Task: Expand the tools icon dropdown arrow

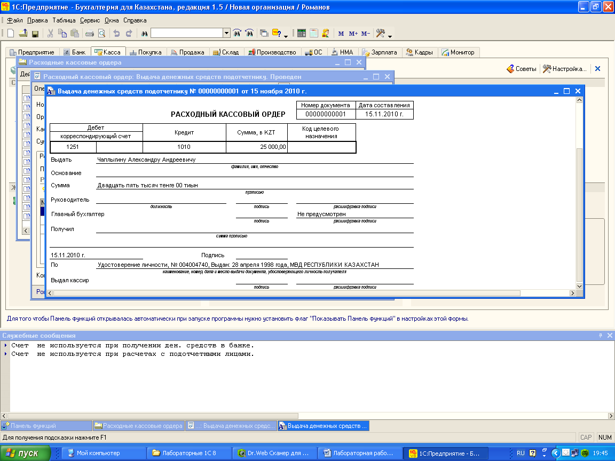Action: [x=390, y=36]
